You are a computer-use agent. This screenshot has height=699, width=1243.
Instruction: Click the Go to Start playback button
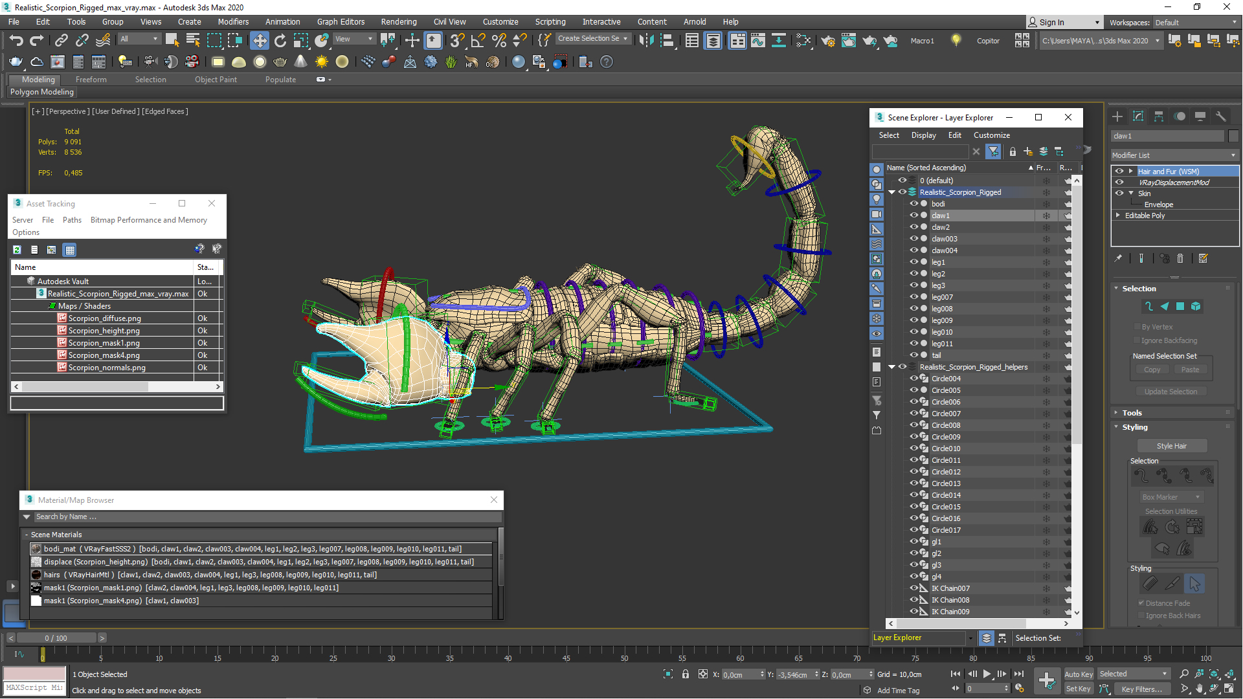956,674
